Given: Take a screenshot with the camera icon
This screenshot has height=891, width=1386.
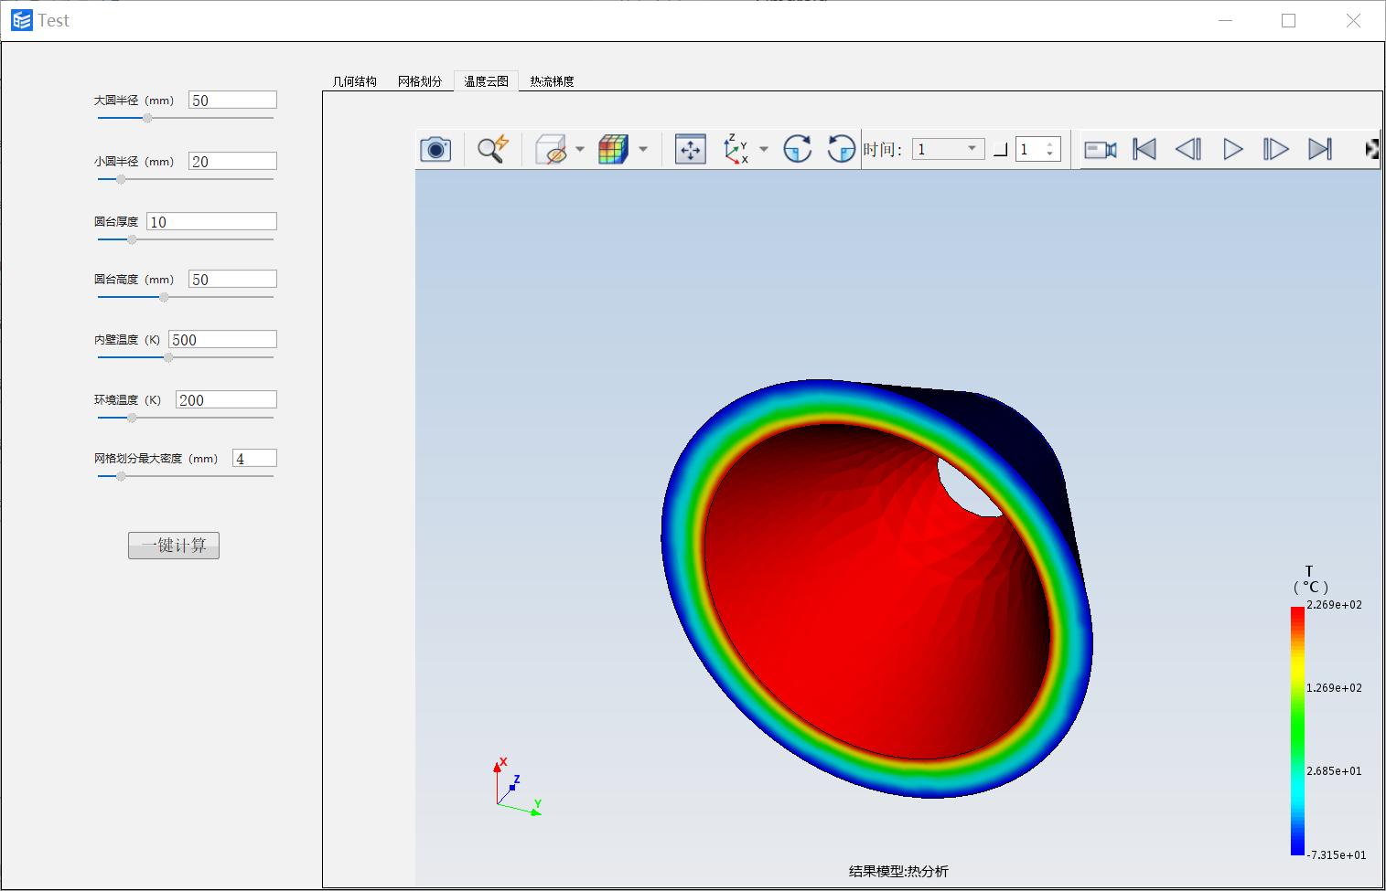Looking at the screenshot, I should pos(435,149).
